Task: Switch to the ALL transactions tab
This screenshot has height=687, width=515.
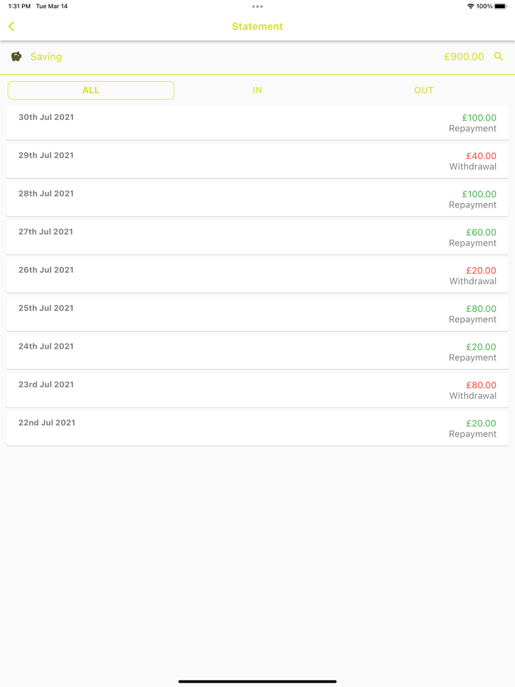Action: click(91, 90)
